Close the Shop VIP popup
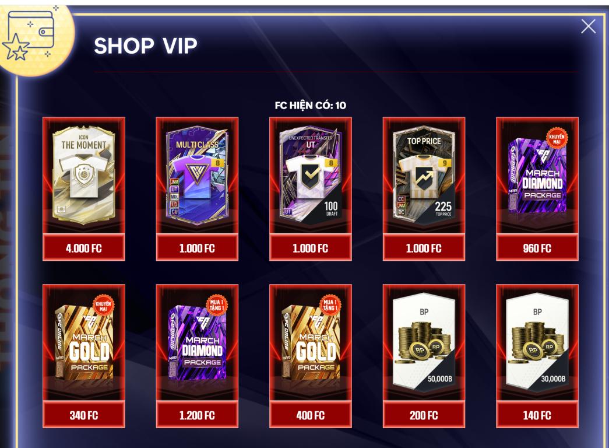This screenshot has width=609, height=448. click(x=589, y=26)
